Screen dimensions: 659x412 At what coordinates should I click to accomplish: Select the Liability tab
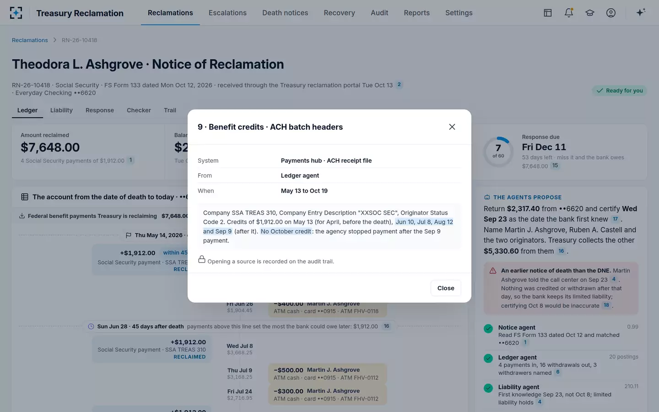point(61,110)
